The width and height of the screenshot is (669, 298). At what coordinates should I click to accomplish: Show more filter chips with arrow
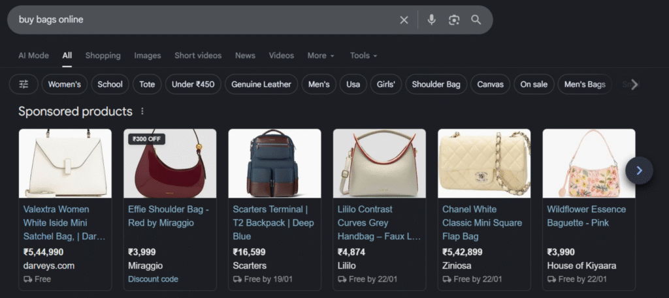pos(634,84)
